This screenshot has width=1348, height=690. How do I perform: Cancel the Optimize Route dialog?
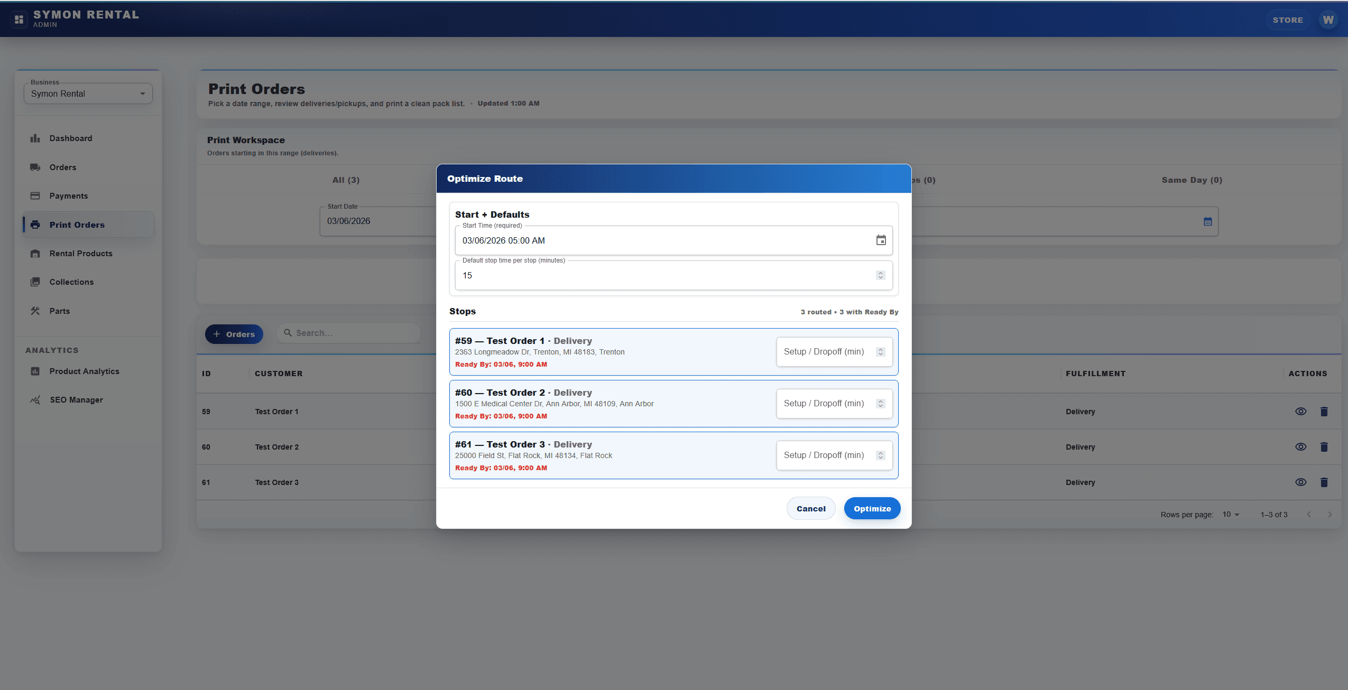coord(810,508)
